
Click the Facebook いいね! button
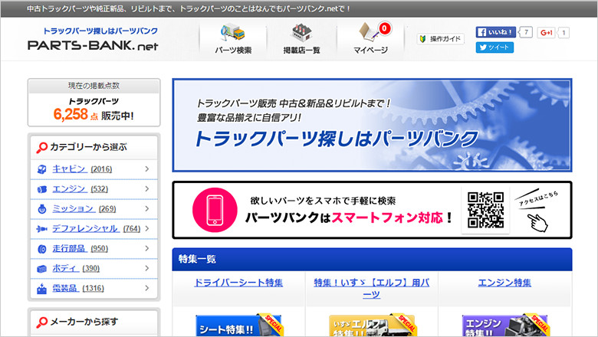pos(495,32)
